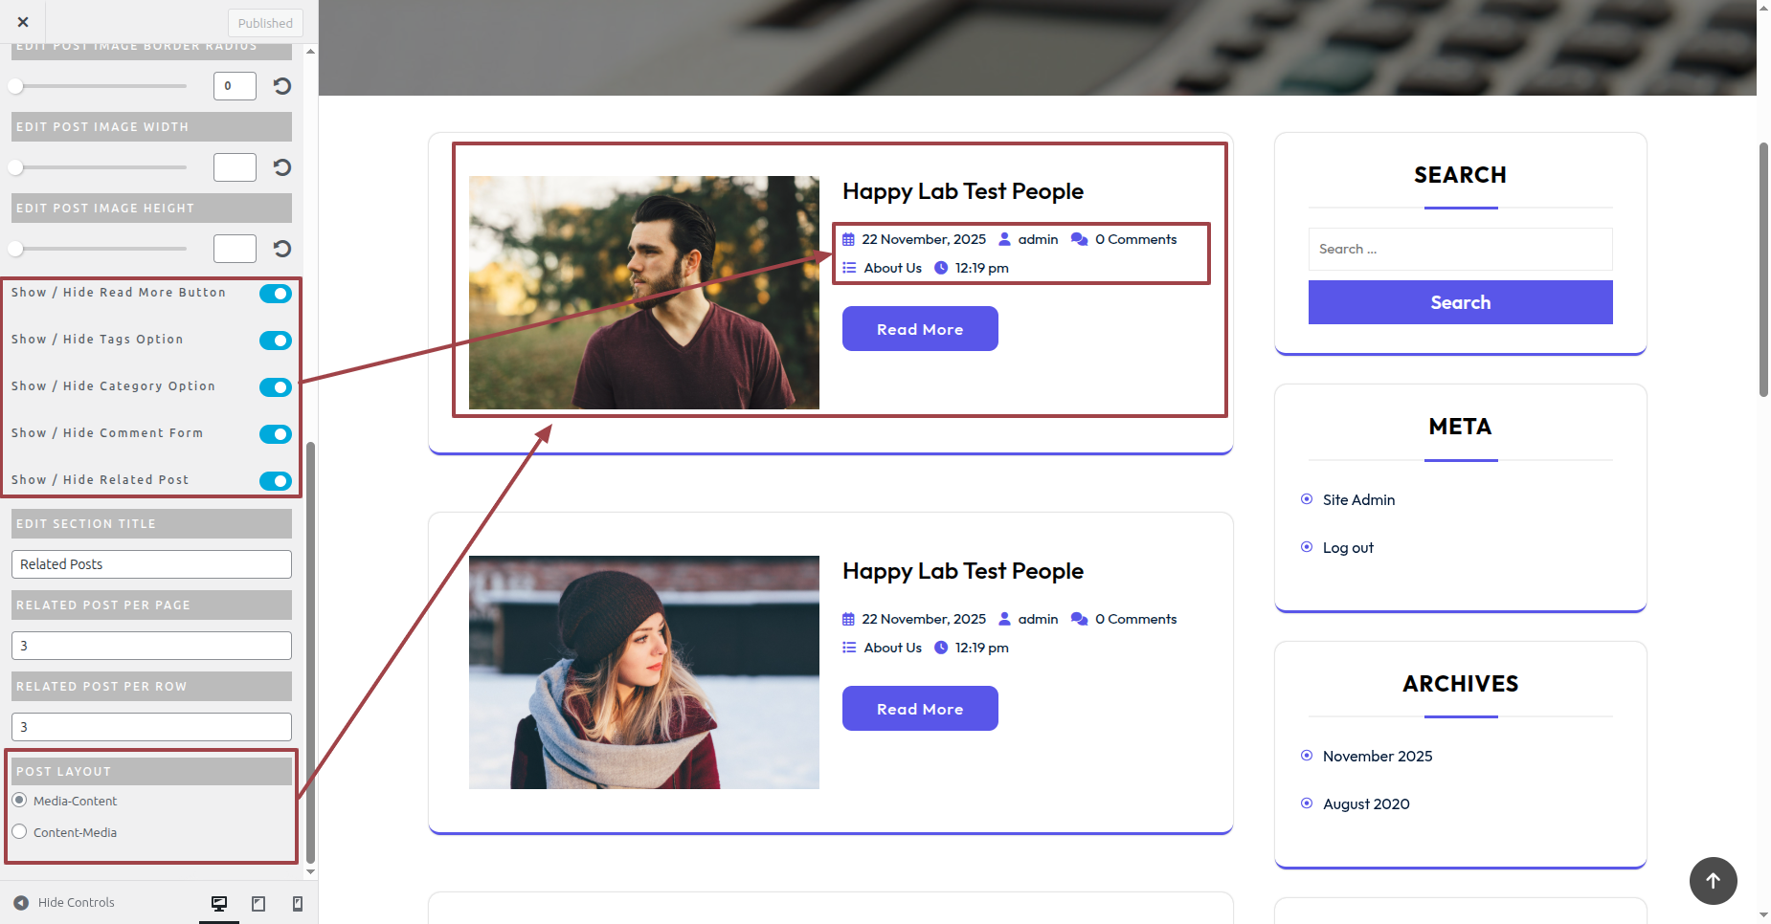Screen dimensions: 1771x924
Task: Close the customizer with the X icon
Action: [x=23, y=22]
